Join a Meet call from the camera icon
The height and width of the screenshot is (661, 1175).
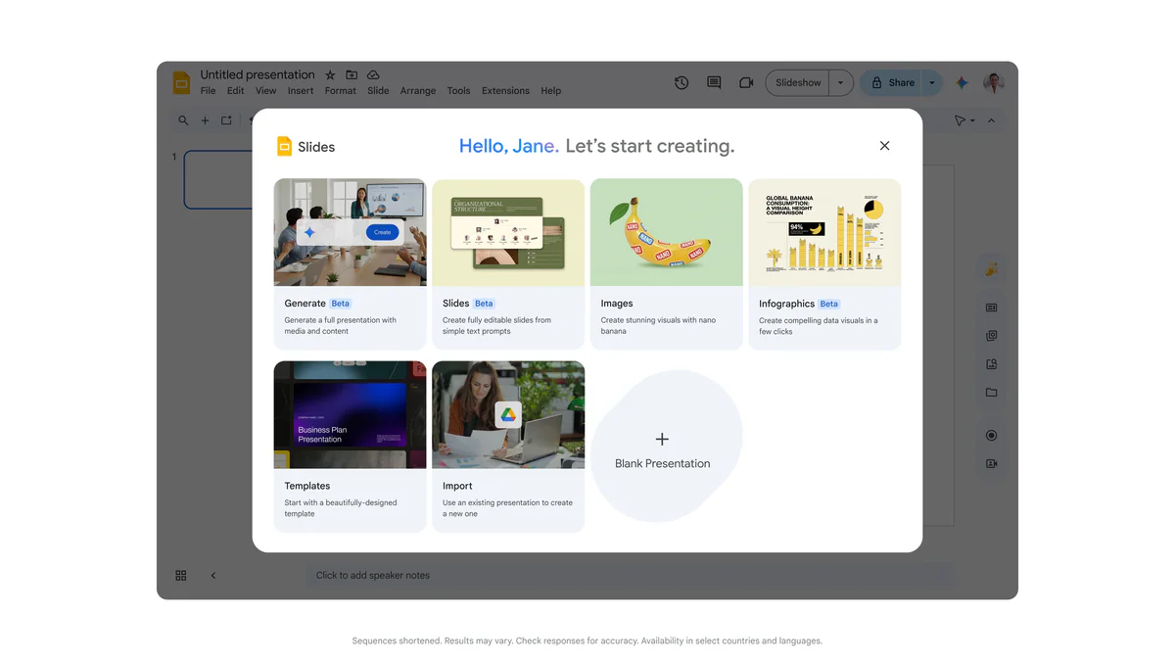746,83
